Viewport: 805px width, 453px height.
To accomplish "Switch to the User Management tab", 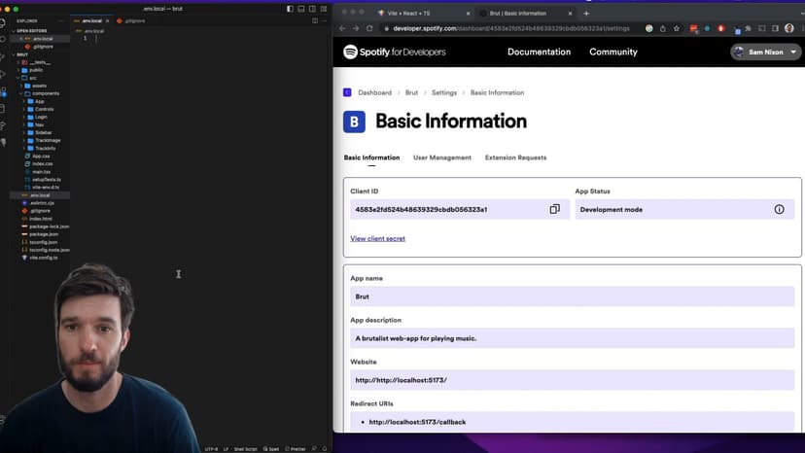I will click(x=441, y=157).
